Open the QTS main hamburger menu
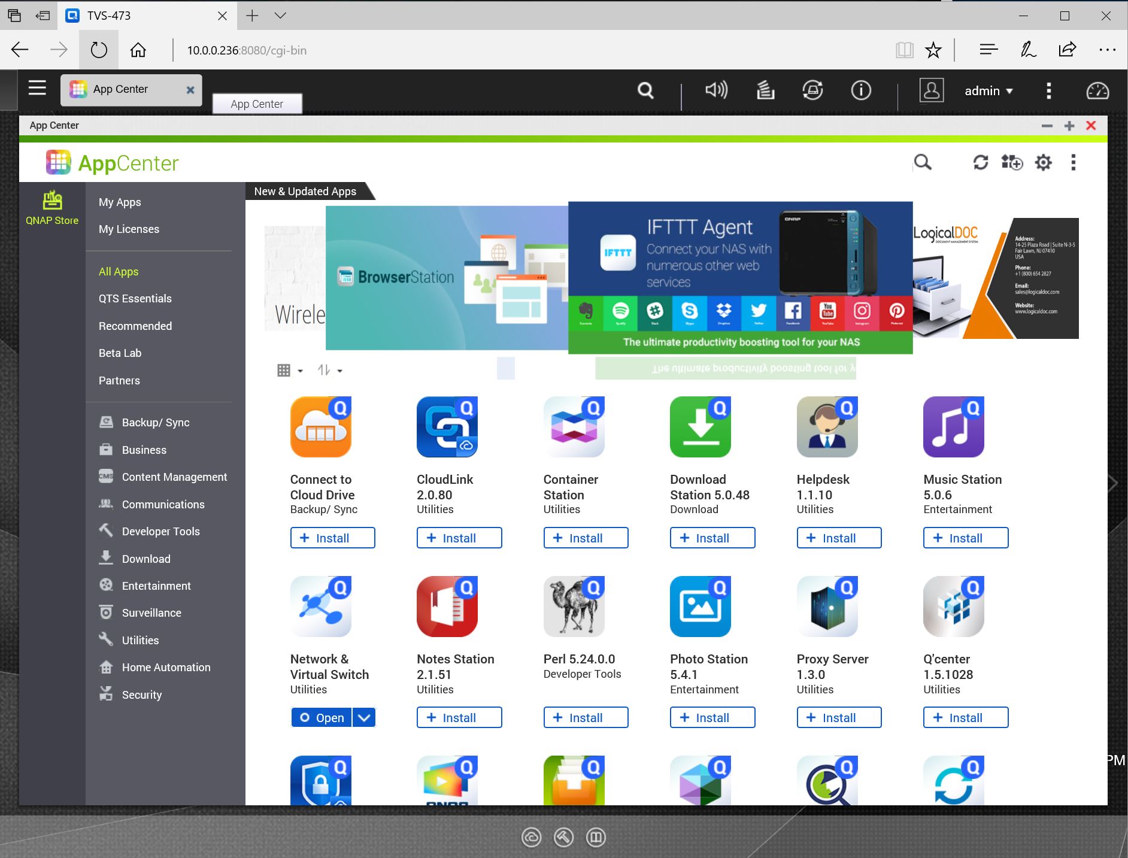Screen dimensions: 1128x858 (37, 89)
